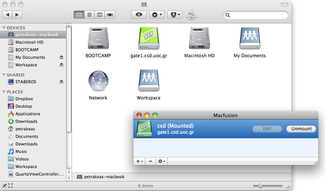Eject Workspace volume from the DEVICES list

pyautogui.click(x=61, y=65)
